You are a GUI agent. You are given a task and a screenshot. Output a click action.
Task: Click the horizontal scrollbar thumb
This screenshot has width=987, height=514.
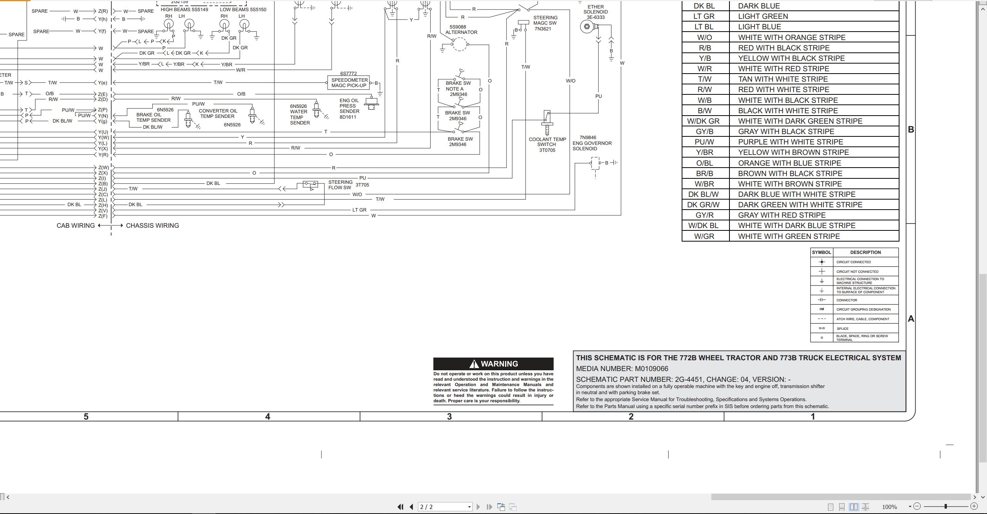pos(841,497)
